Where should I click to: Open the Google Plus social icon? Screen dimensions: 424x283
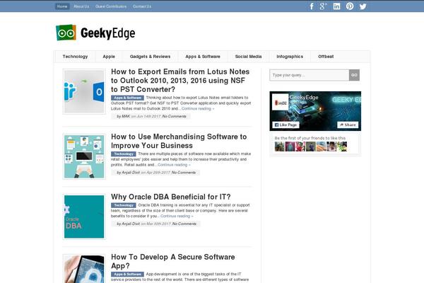[323, 6]
